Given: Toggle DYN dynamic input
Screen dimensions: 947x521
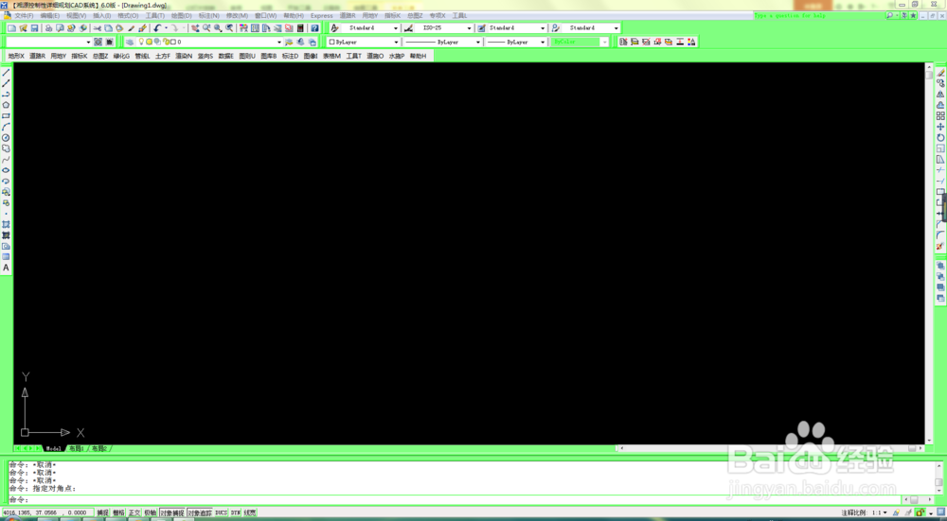Looking at the screenshot, I should 236,512.
